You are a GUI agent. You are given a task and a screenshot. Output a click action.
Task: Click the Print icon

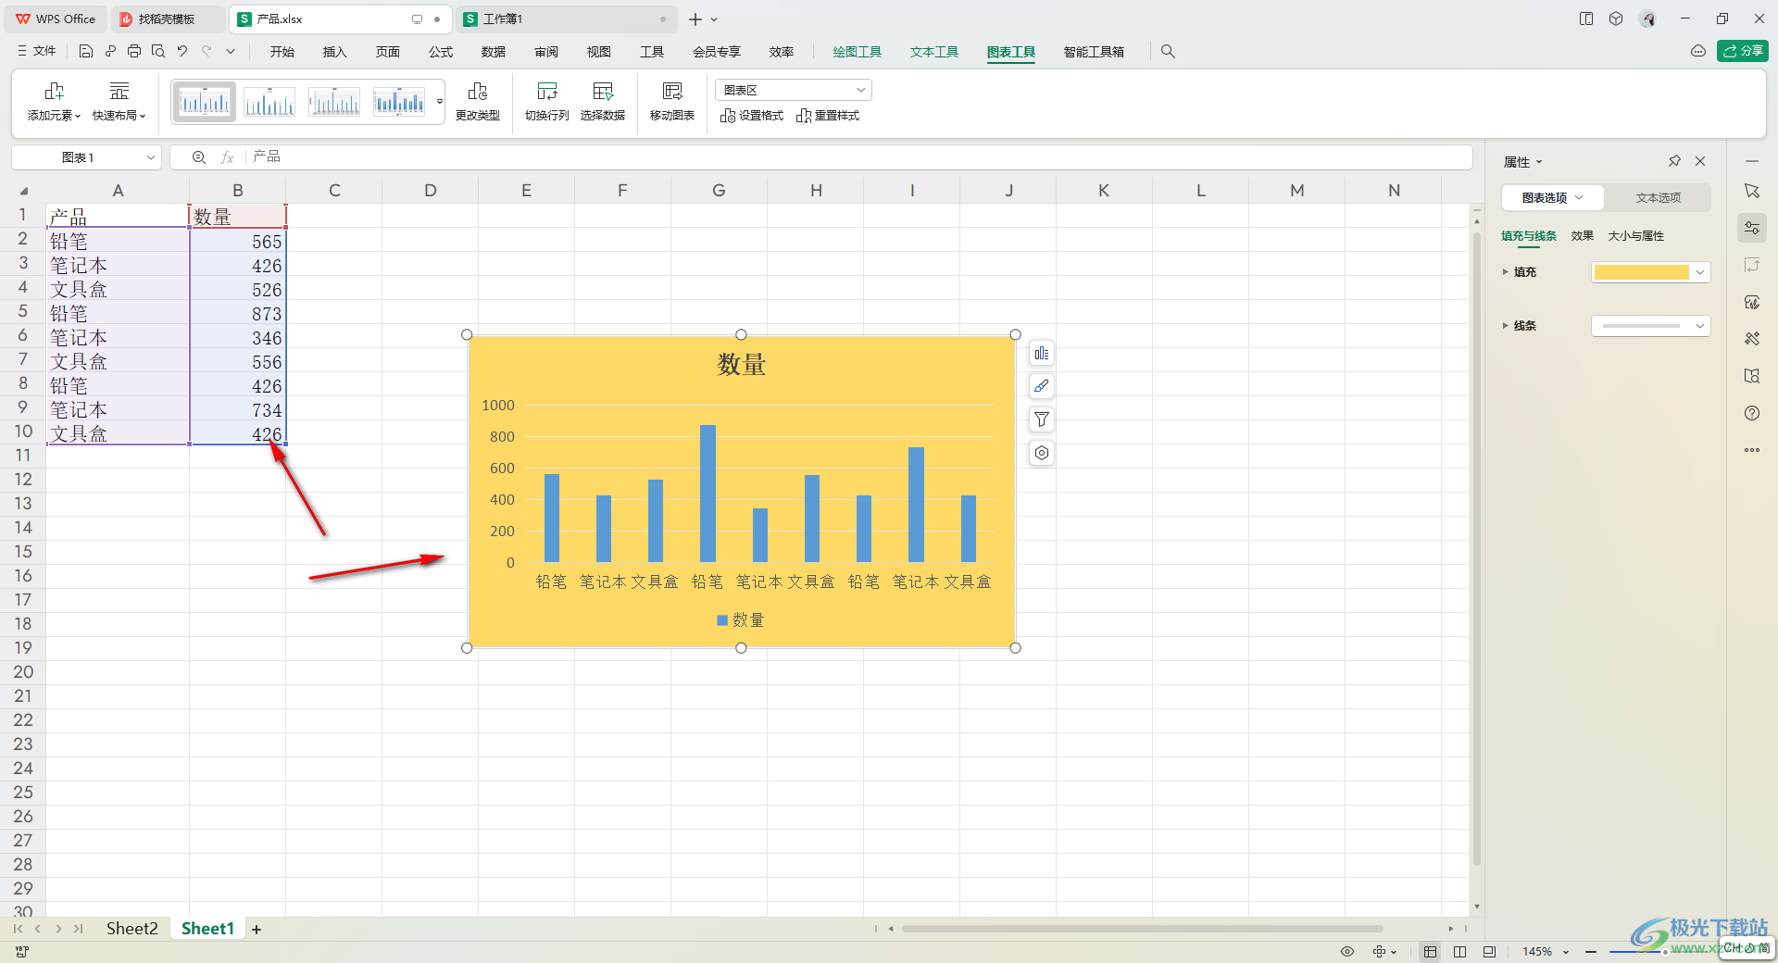point(134,52)
